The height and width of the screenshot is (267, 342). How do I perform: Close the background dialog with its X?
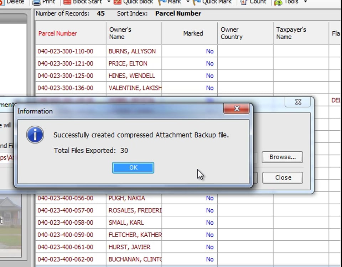pos(298,102)
